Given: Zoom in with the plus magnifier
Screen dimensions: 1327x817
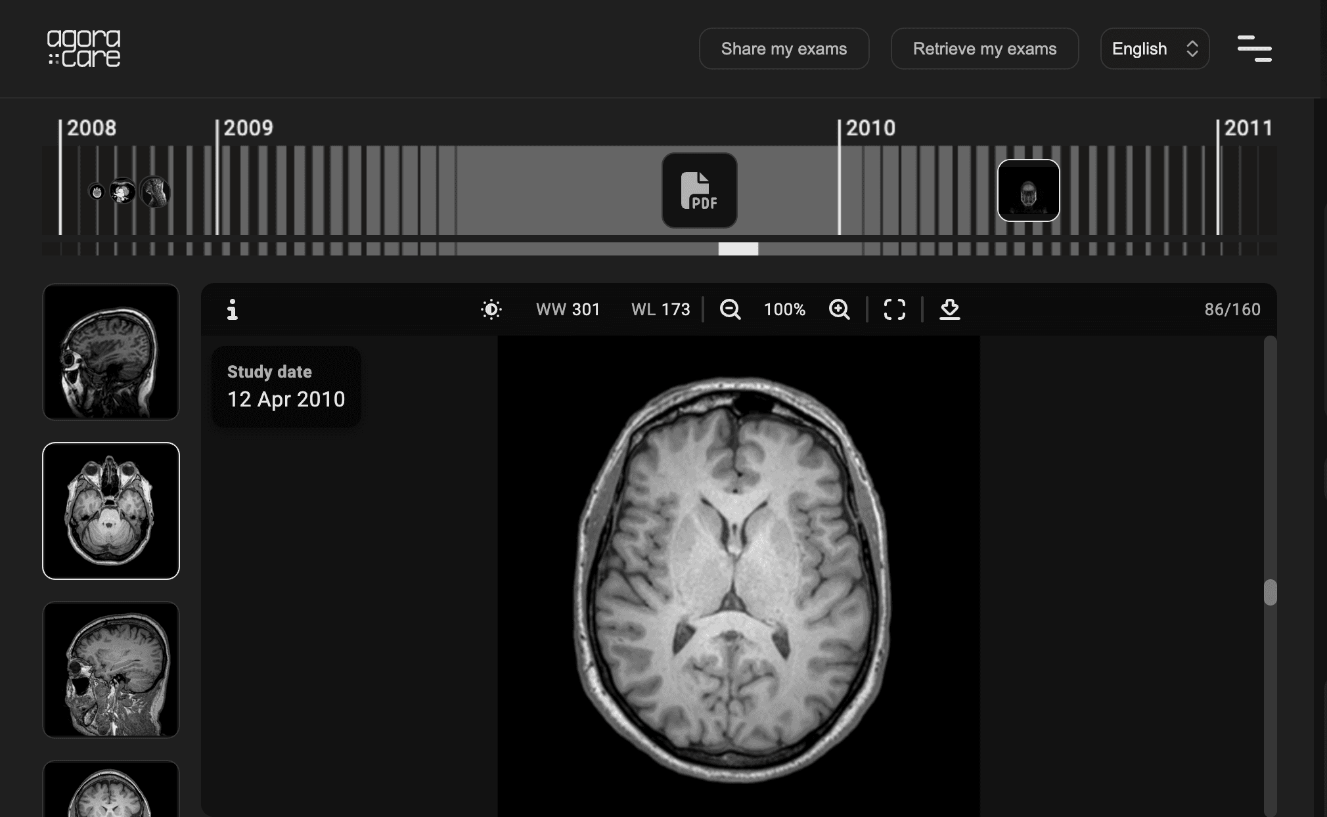Looking at the screenshot, I should (x=839, y=309).
